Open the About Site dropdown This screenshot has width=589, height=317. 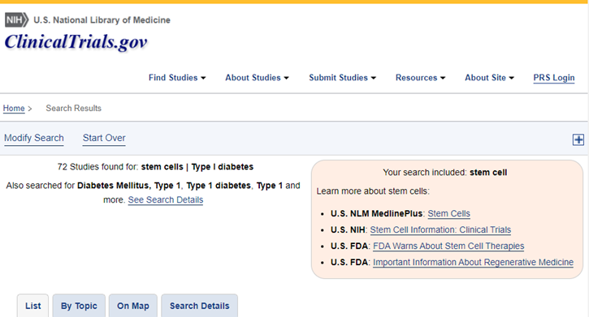click(x=489, y=78)
